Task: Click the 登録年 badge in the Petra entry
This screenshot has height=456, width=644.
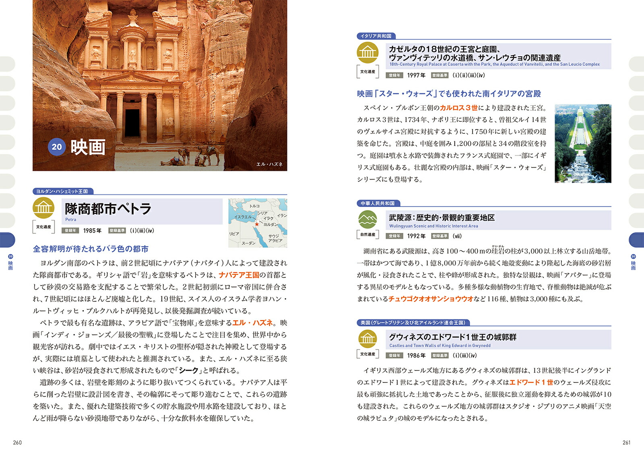Action: click(70, 231)
